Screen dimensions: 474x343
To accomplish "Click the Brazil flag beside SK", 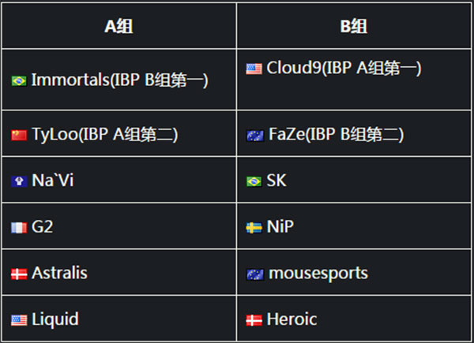I will click(x=254, y=181).
